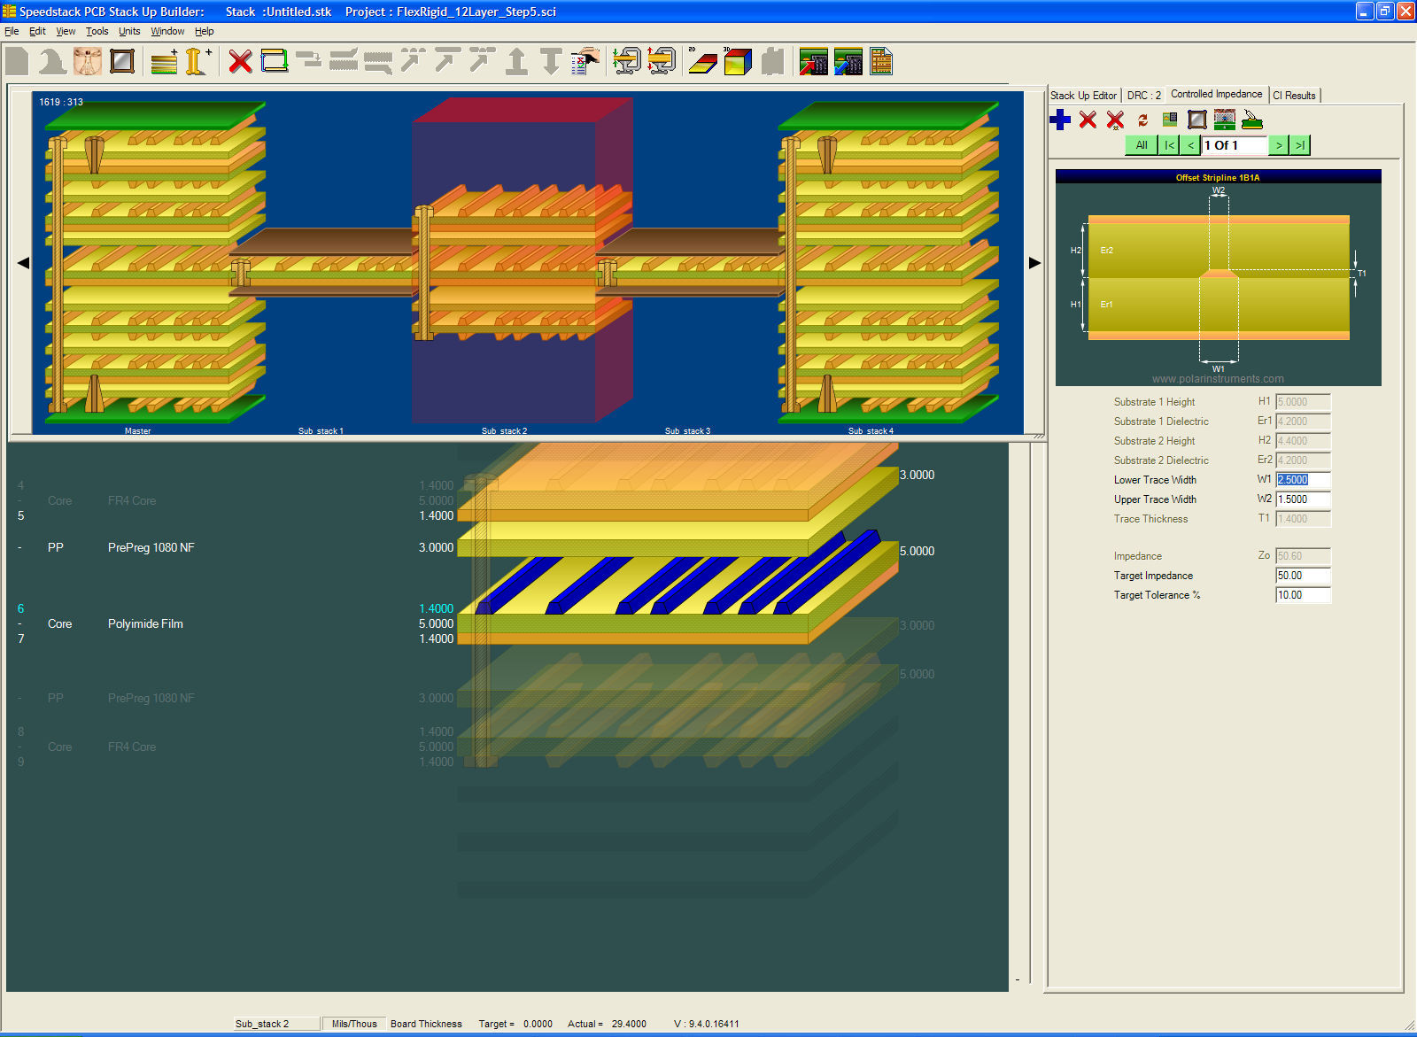Click Sub_stack 2 in the status bar
The height and width of the screenshot is (1037, 1417).
click(x=275, y=1024)
